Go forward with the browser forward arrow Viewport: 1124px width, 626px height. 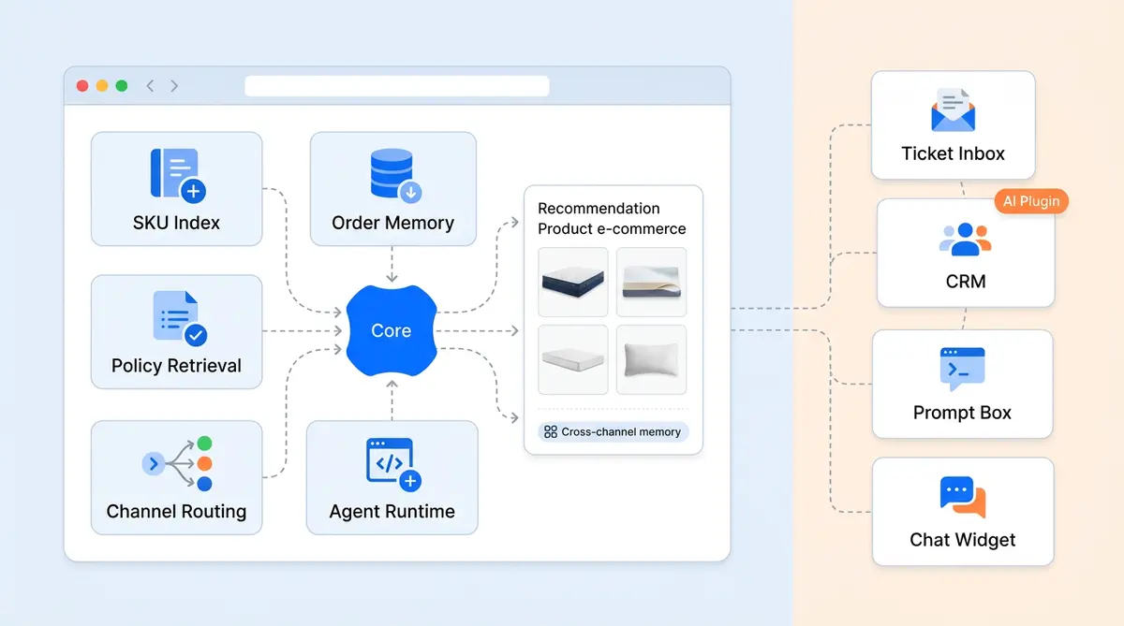click(x=174, y=86)
